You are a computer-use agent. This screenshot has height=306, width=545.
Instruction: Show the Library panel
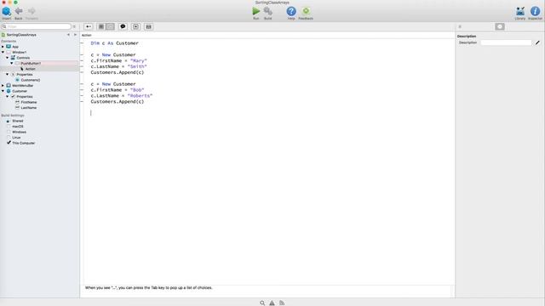pyautogui.click(x=520, y=13)
